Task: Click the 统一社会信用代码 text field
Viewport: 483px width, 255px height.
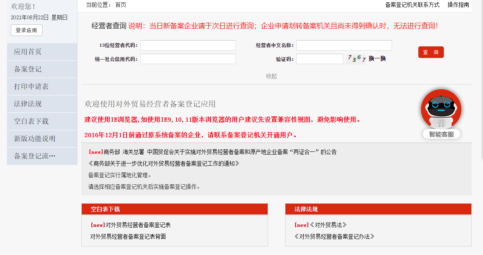Action: 188,59
